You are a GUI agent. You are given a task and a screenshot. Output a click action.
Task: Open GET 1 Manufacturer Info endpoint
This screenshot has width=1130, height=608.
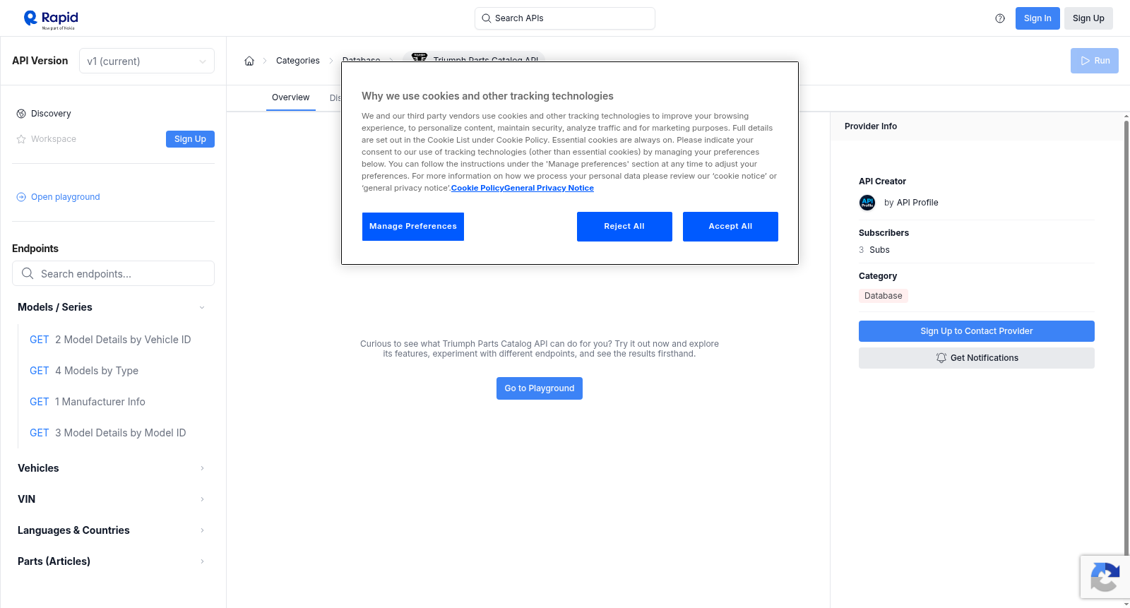(x=88, y=402)
